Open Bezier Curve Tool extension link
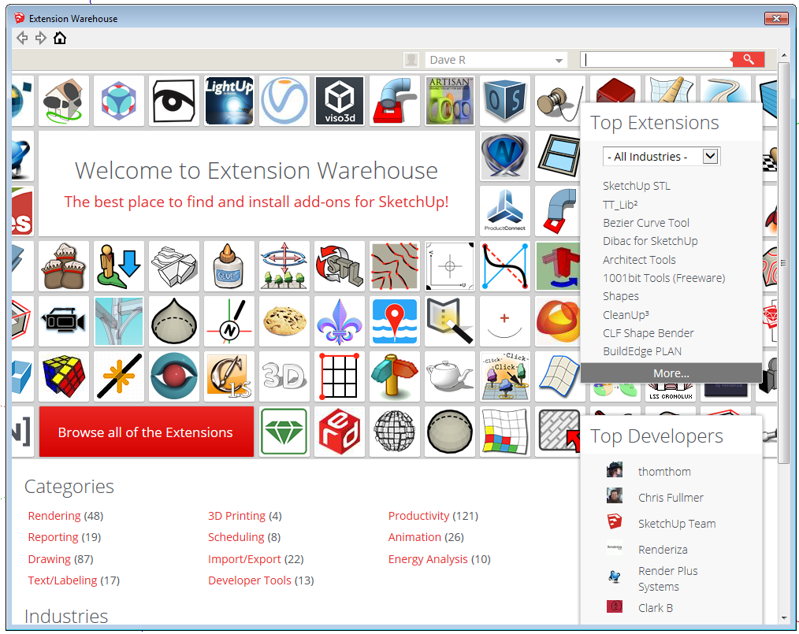This screenshot has width=799, height=634. tap(645, 223)
